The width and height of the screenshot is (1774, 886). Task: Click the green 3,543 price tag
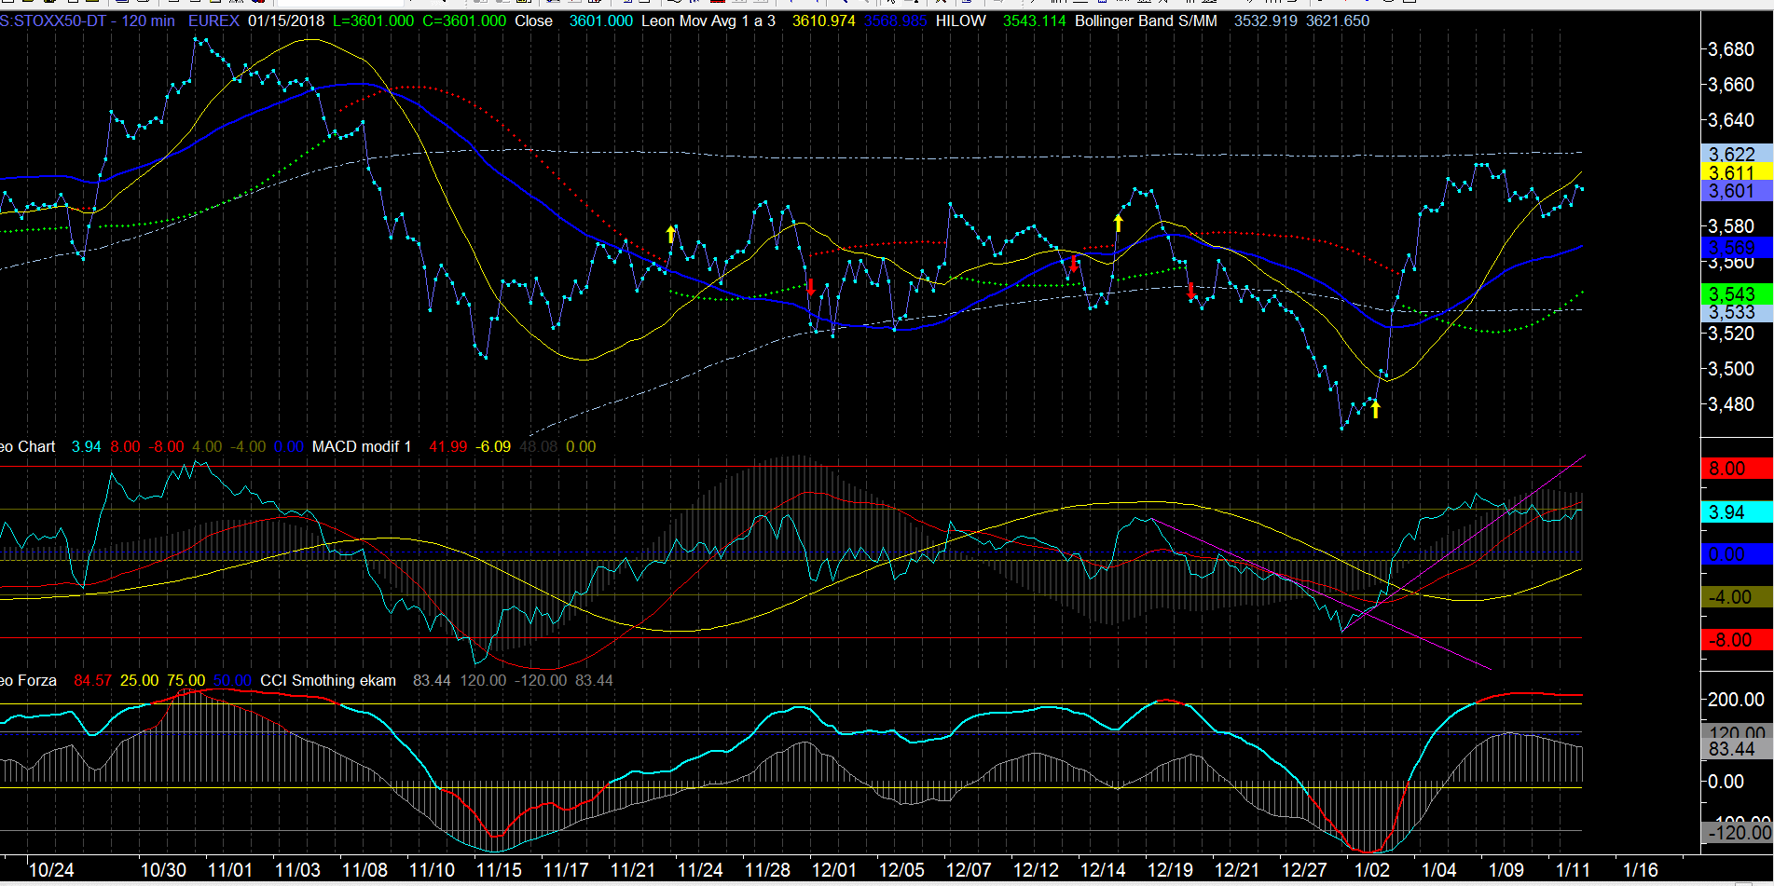click(1738, 294)
